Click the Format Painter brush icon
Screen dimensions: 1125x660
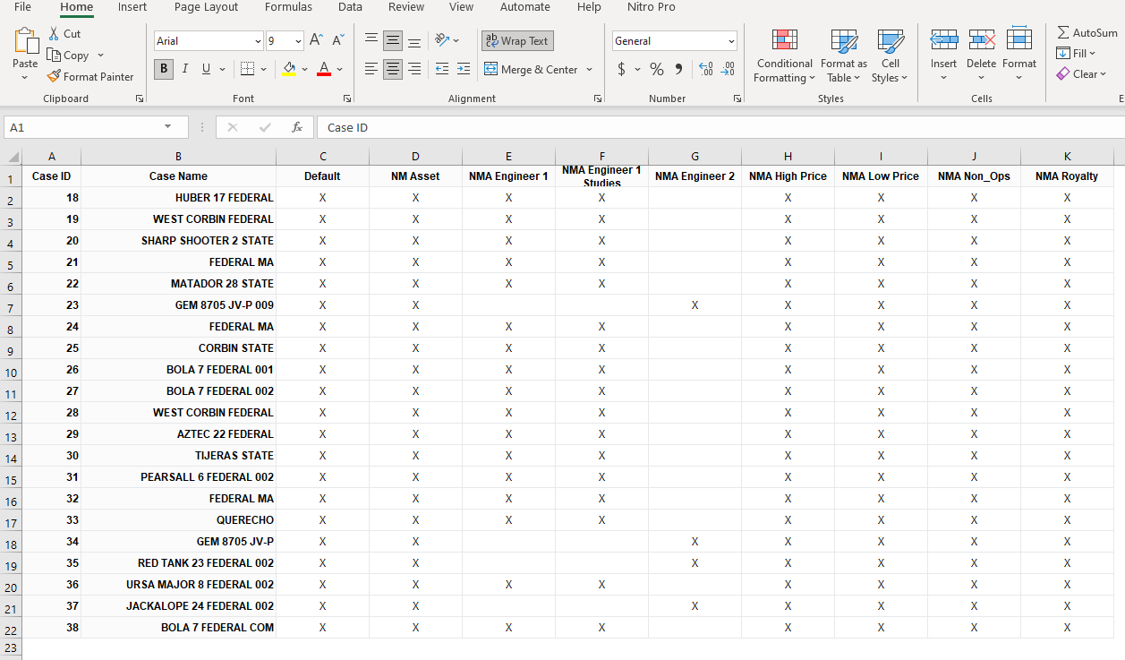point(54,77)
